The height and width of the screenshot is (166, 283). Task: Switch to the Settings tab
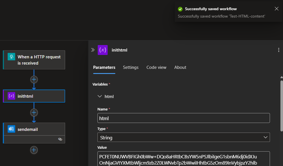click(131, 67)
